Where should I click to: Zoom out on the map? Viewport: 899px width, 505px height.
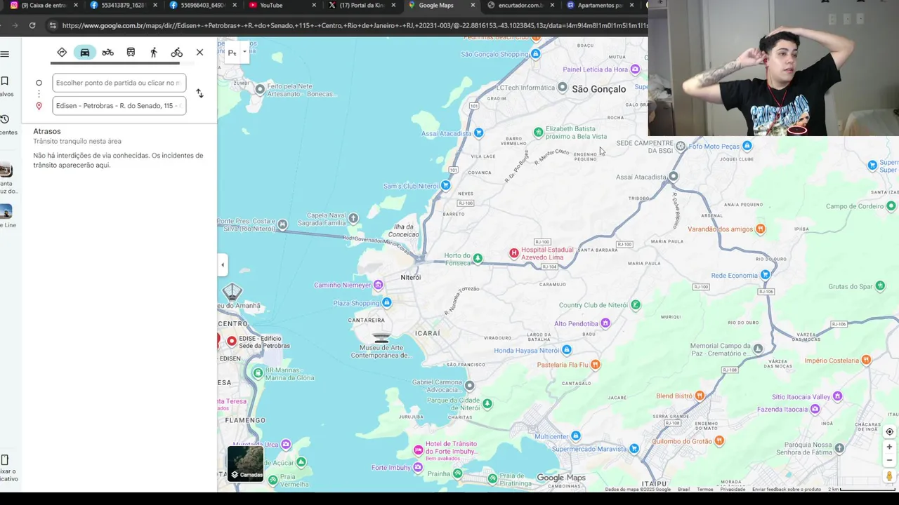(890, 460)
